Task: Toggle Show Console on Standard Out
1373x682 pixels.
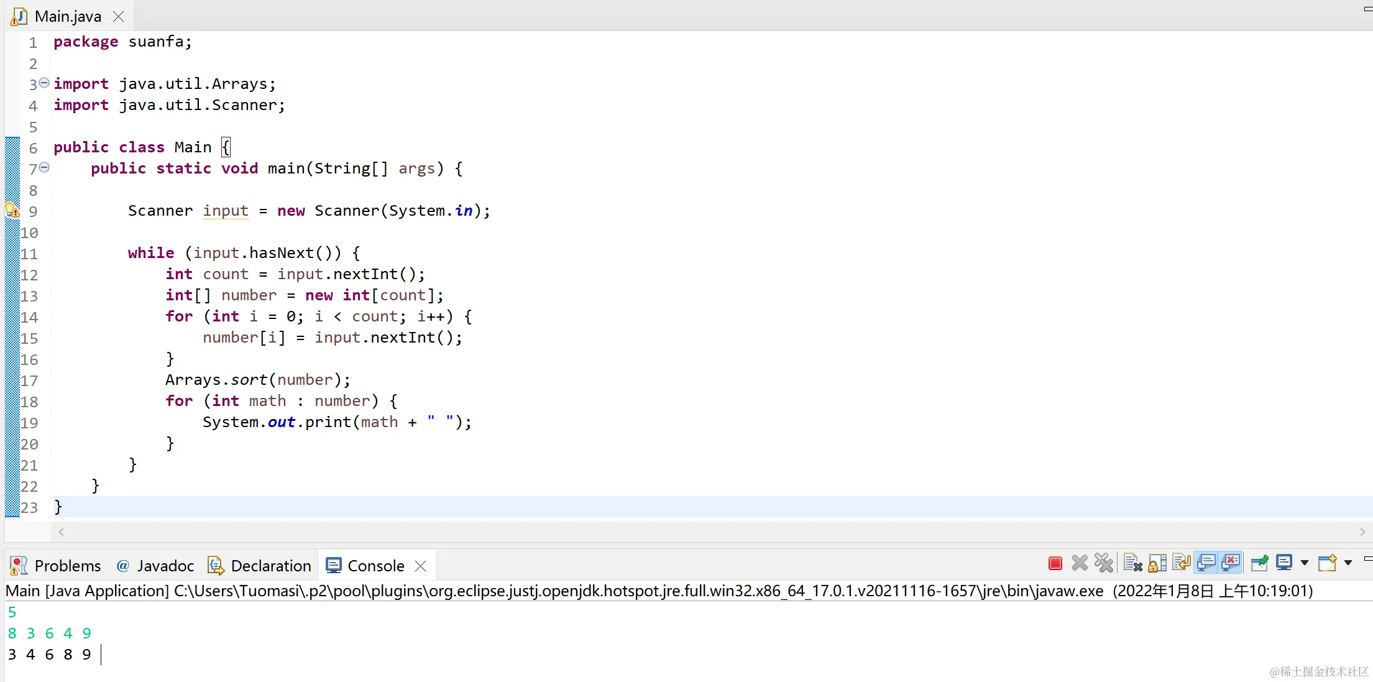Action: (1206, 563)
